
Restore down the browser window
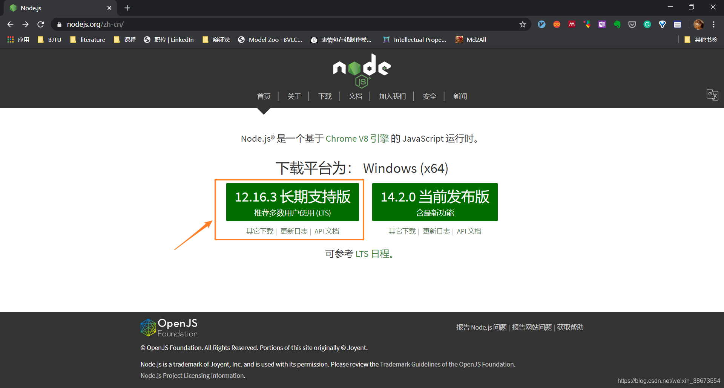coord(691,7)
